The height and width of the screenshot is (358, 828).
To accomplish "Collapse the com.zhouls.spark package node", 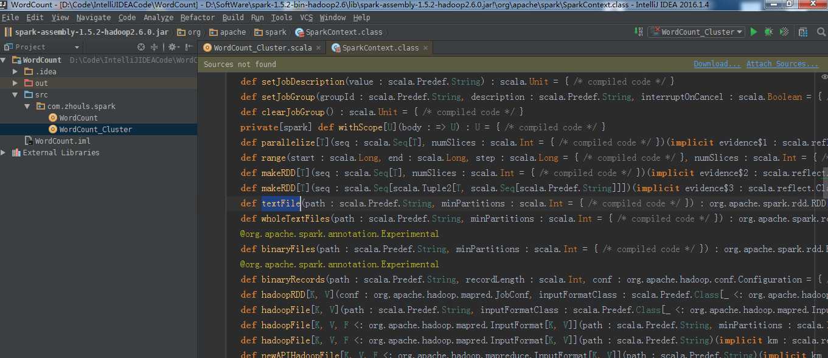I will coord(27,106).
